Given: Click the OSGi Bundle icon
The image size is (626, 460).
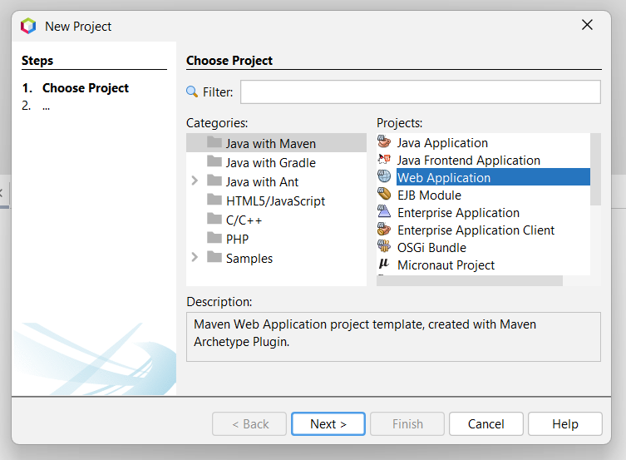Looking at the screenshot, I should (384, 246).
